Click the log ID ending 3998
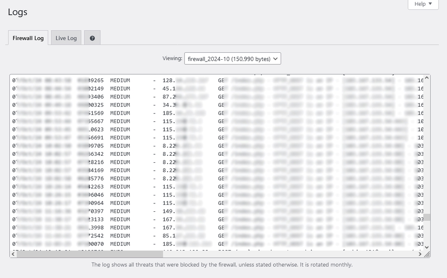 click(x=91, y=228)
